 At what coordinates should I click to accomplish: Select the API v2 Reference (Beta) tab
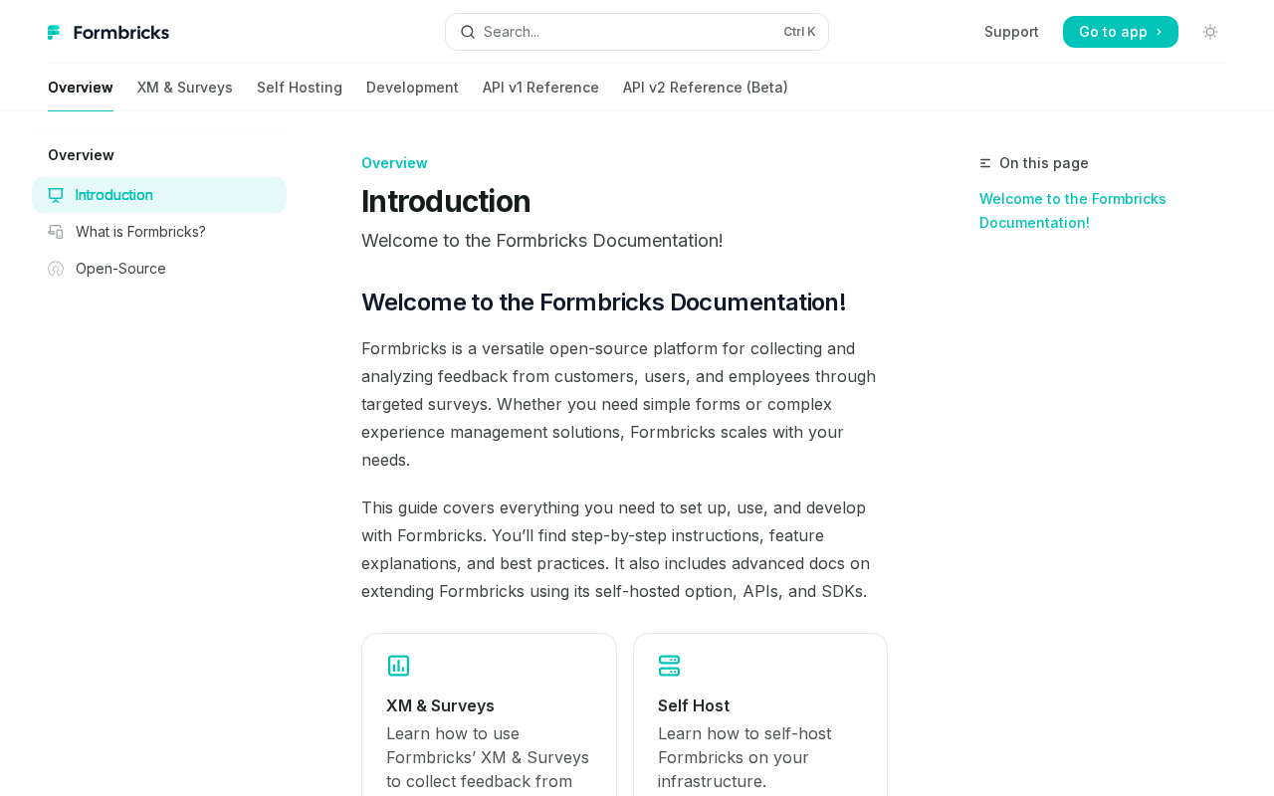[x=706, y=88]
